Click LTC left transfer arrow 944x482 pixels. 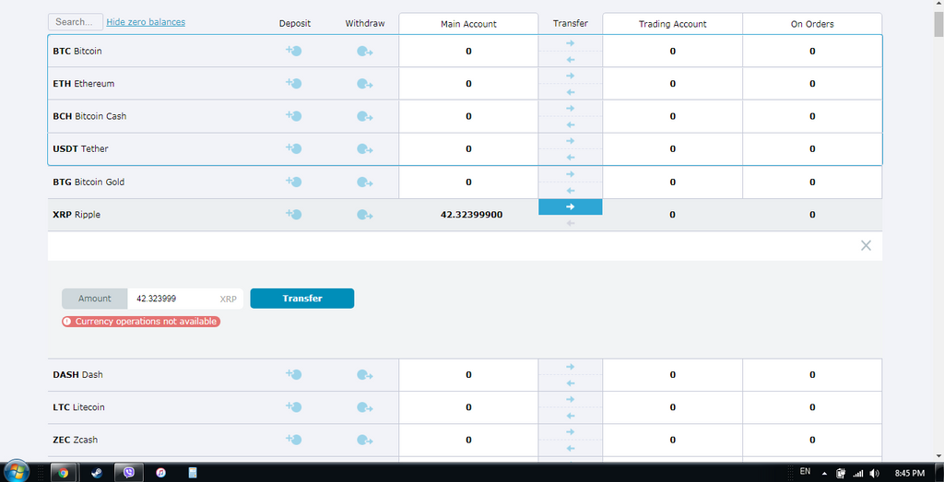tap(570, 416)
